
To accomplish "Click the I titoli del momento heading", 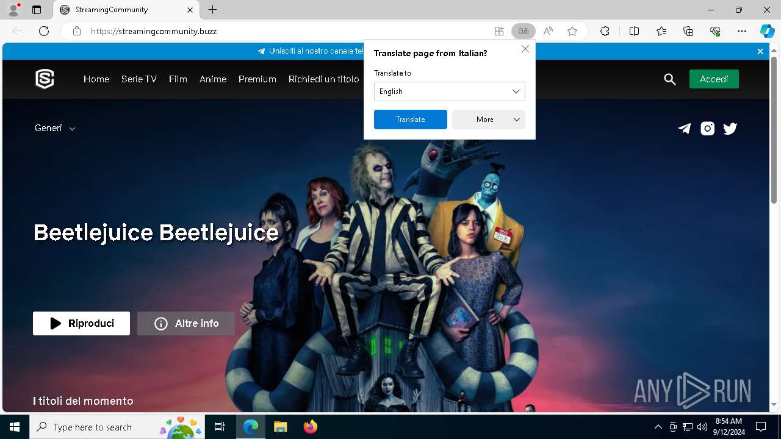I will pos(83,401).
